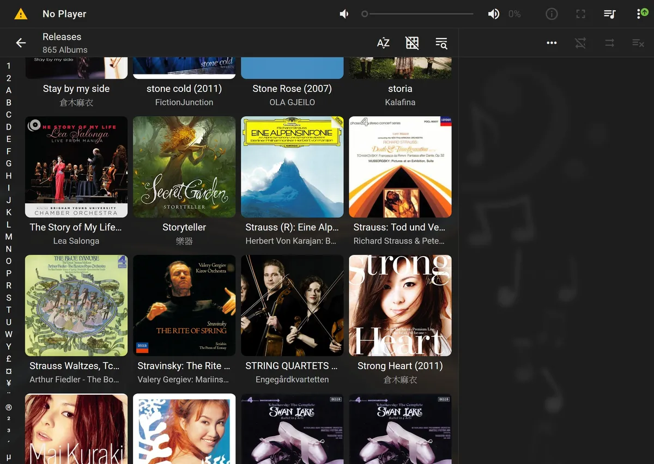Open the No Player selection menu
654x464 pixels.
(64, 14)
